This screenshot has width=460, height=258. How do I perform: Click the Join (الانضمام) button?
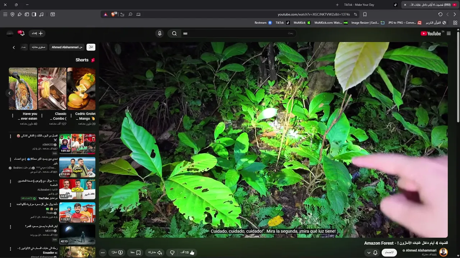[x=389, y=253]
